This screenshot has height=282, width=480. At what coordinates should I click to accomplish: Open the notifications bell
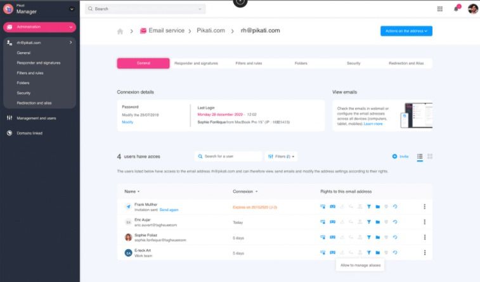coord(457,9)
